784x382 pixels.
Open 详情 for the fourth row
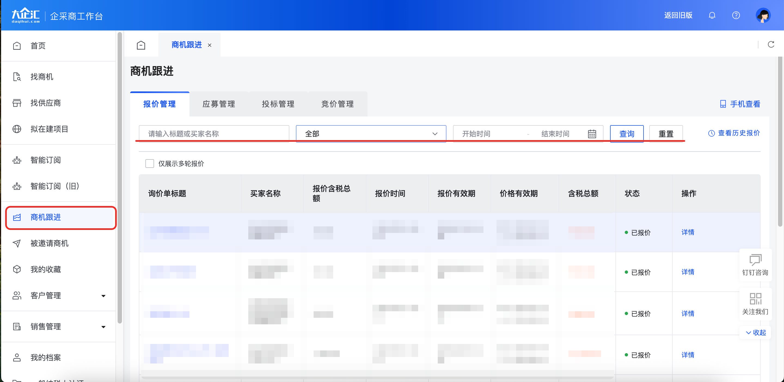click(688, 355)
